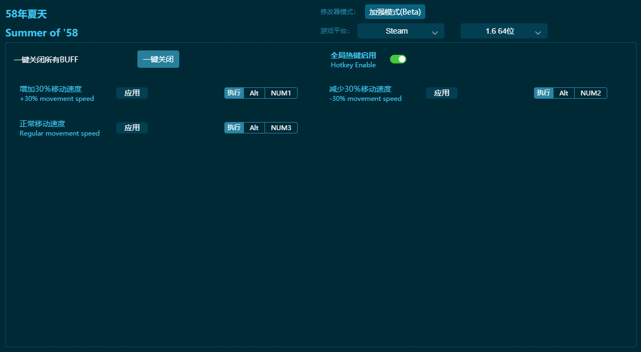This screenshot has width=641, height=352.
Task: Apply the -30% movement speed cheat
Action: [441, 93]
